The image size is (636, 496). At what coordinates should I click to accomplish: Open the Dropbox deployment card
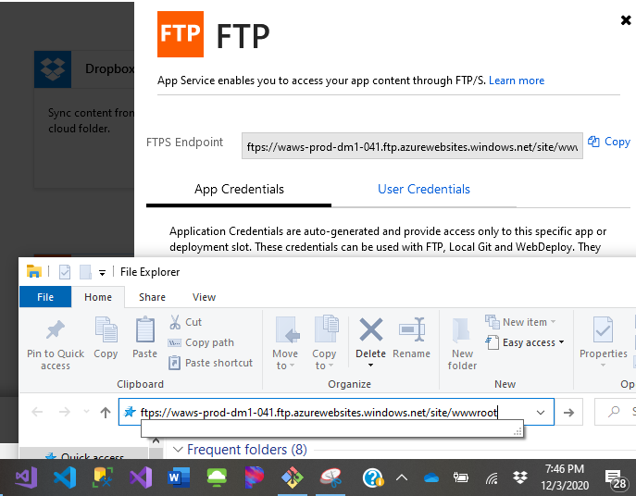(84, 119)
